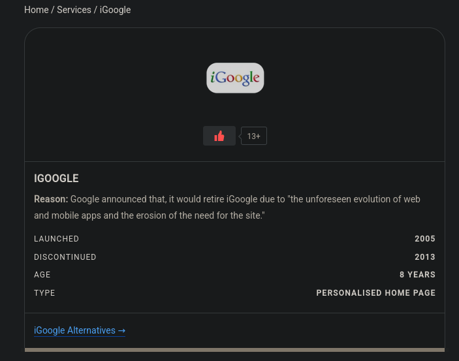Click the 2013 discontinued year value
The width and height of the screenshot is (459, 361).
coord(424,257)
